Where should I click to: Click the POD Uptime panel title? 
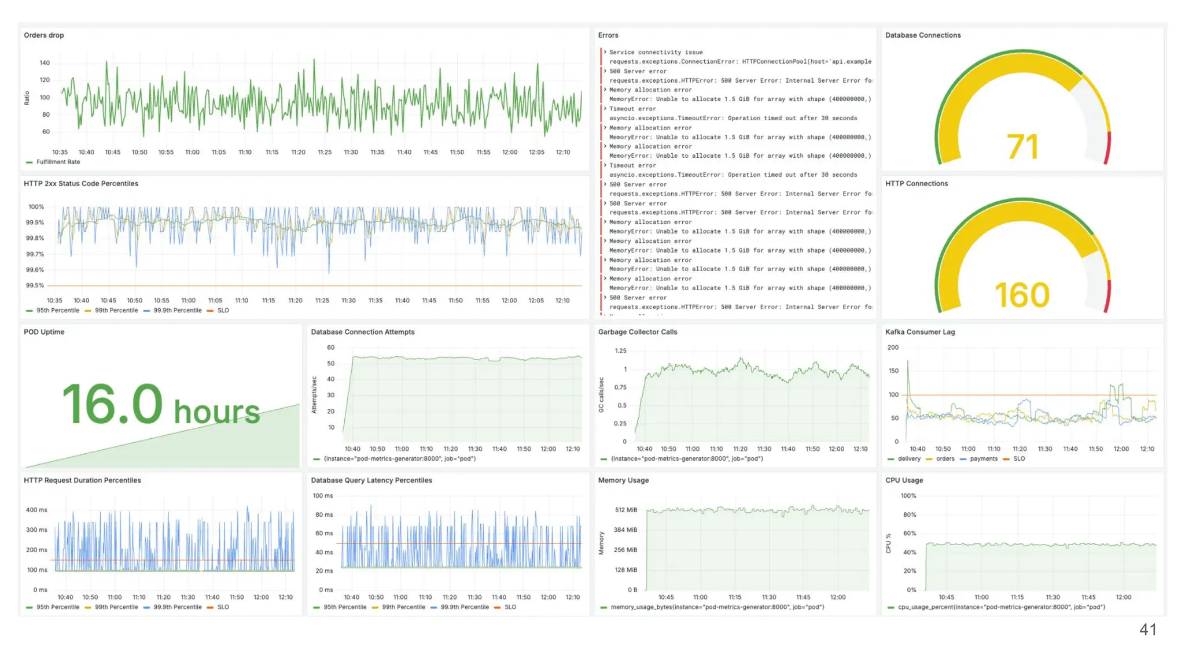coord(44,332)
